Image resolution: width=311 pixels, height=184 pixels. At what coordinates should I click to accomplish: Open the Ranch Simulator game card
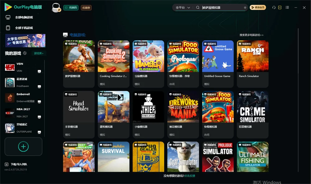pos(253,64)
